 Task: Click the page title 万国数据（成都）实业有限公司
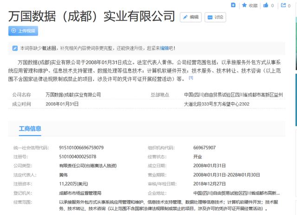pos(91,16)
